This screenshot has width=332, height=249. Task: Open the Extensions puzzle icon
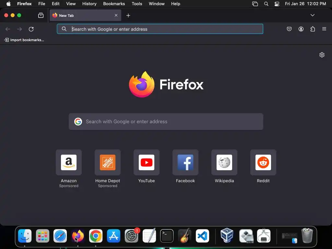coord(313,29)
